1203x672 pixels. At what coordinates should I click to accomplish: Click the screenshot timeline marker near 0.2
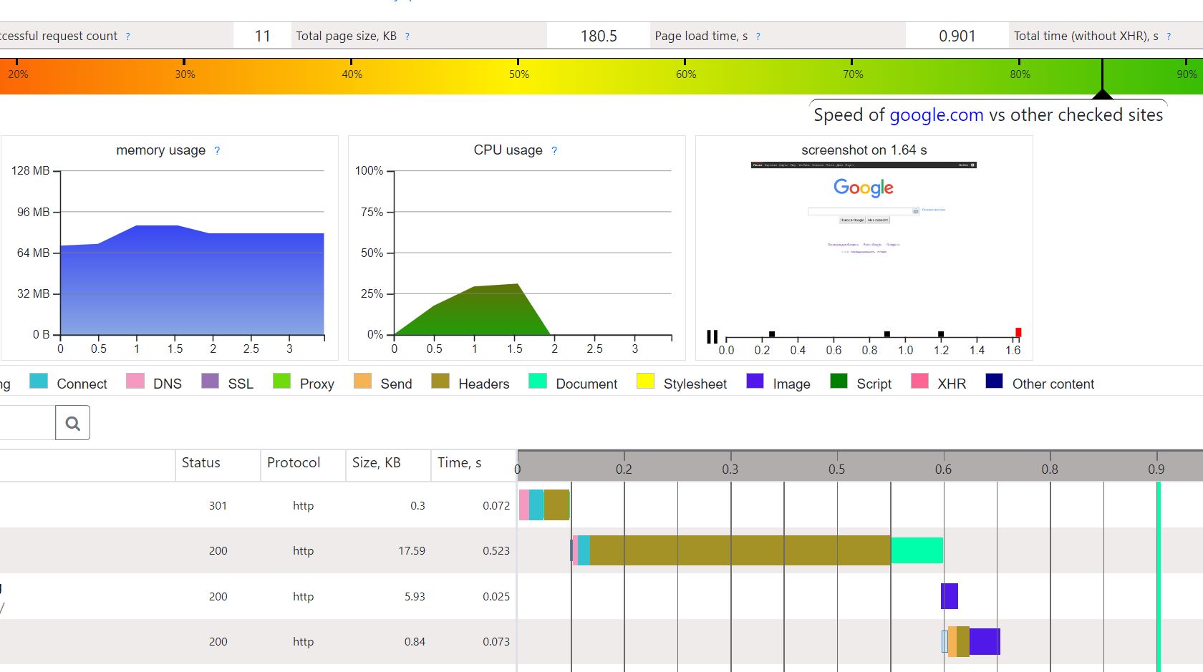point(772,334)
